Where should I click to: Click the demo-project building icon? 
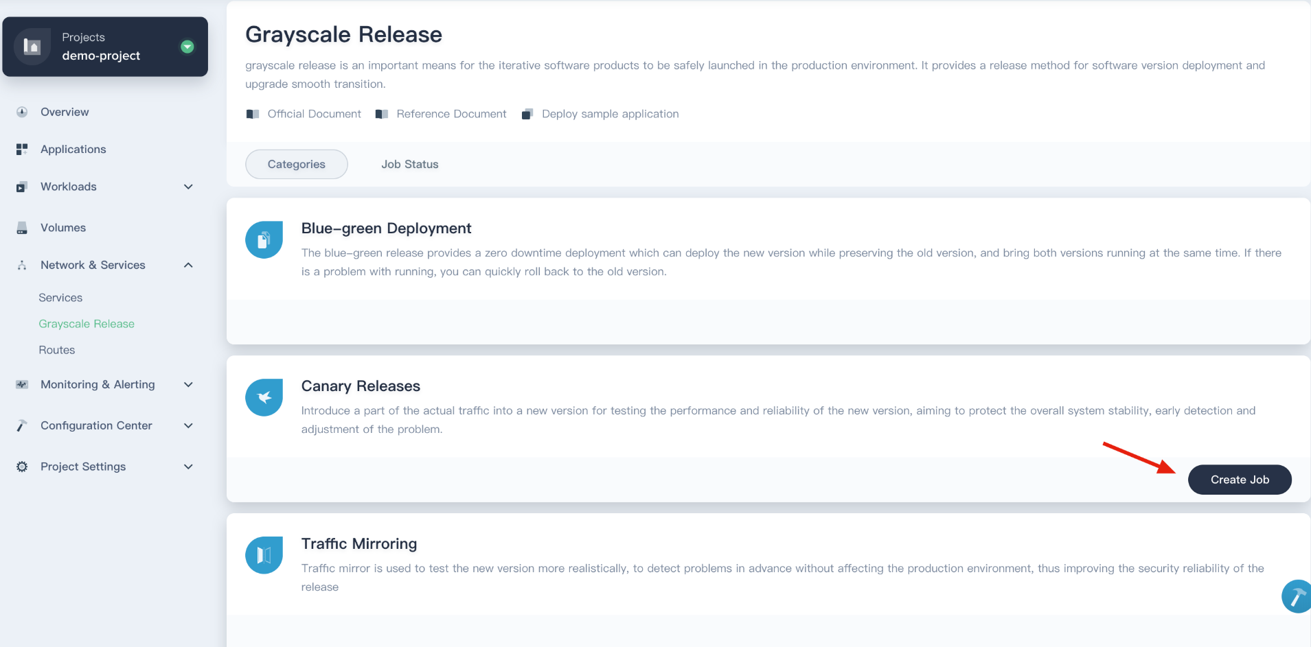point(32,47)
